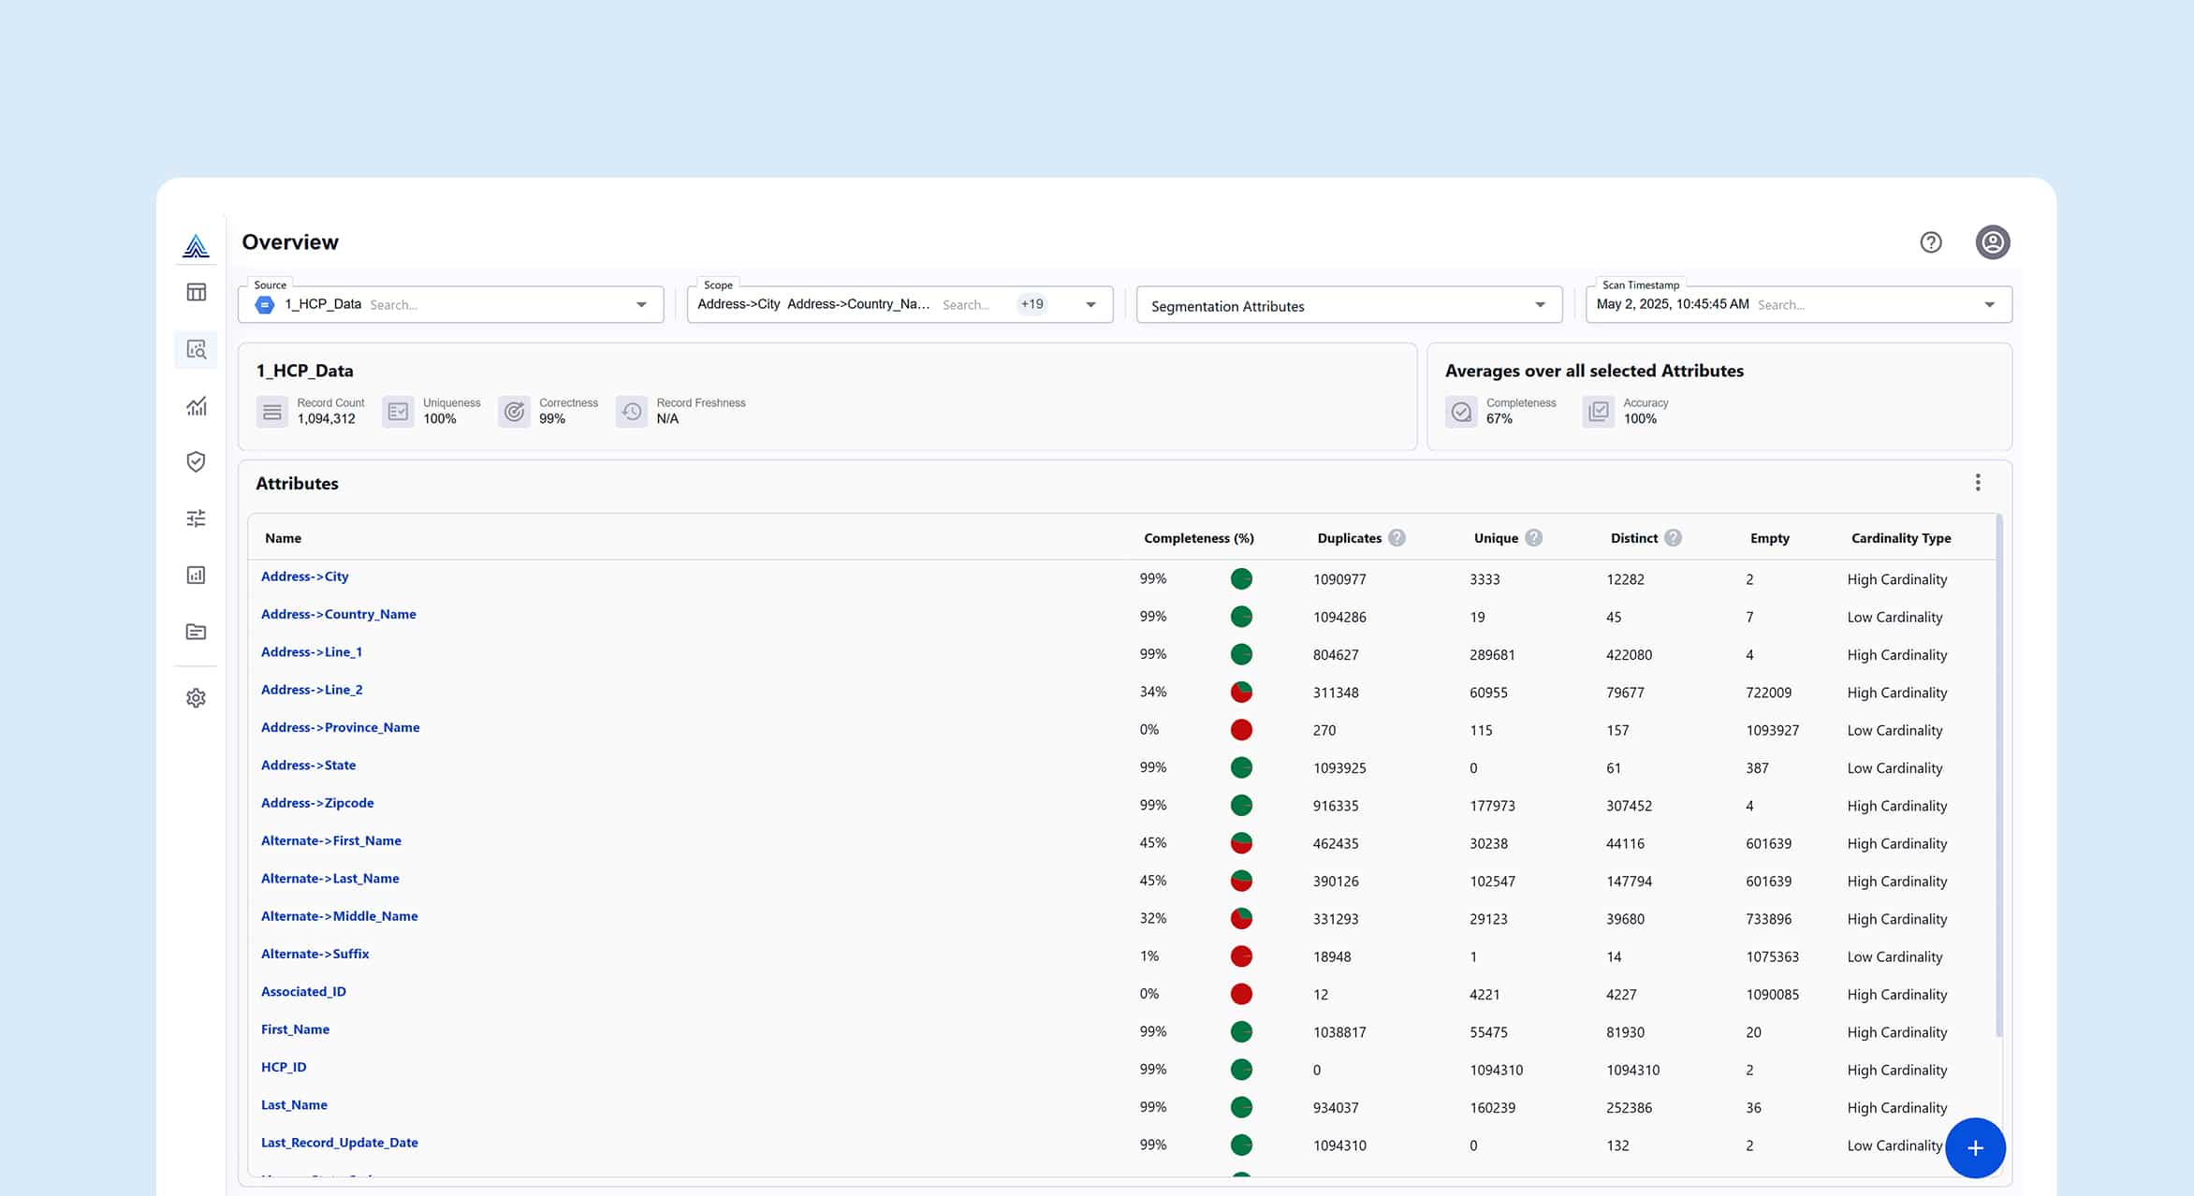Open the trend chart sidebar icon
Viewport: 2194px width, 1196px height.
(x=196, y=406)
